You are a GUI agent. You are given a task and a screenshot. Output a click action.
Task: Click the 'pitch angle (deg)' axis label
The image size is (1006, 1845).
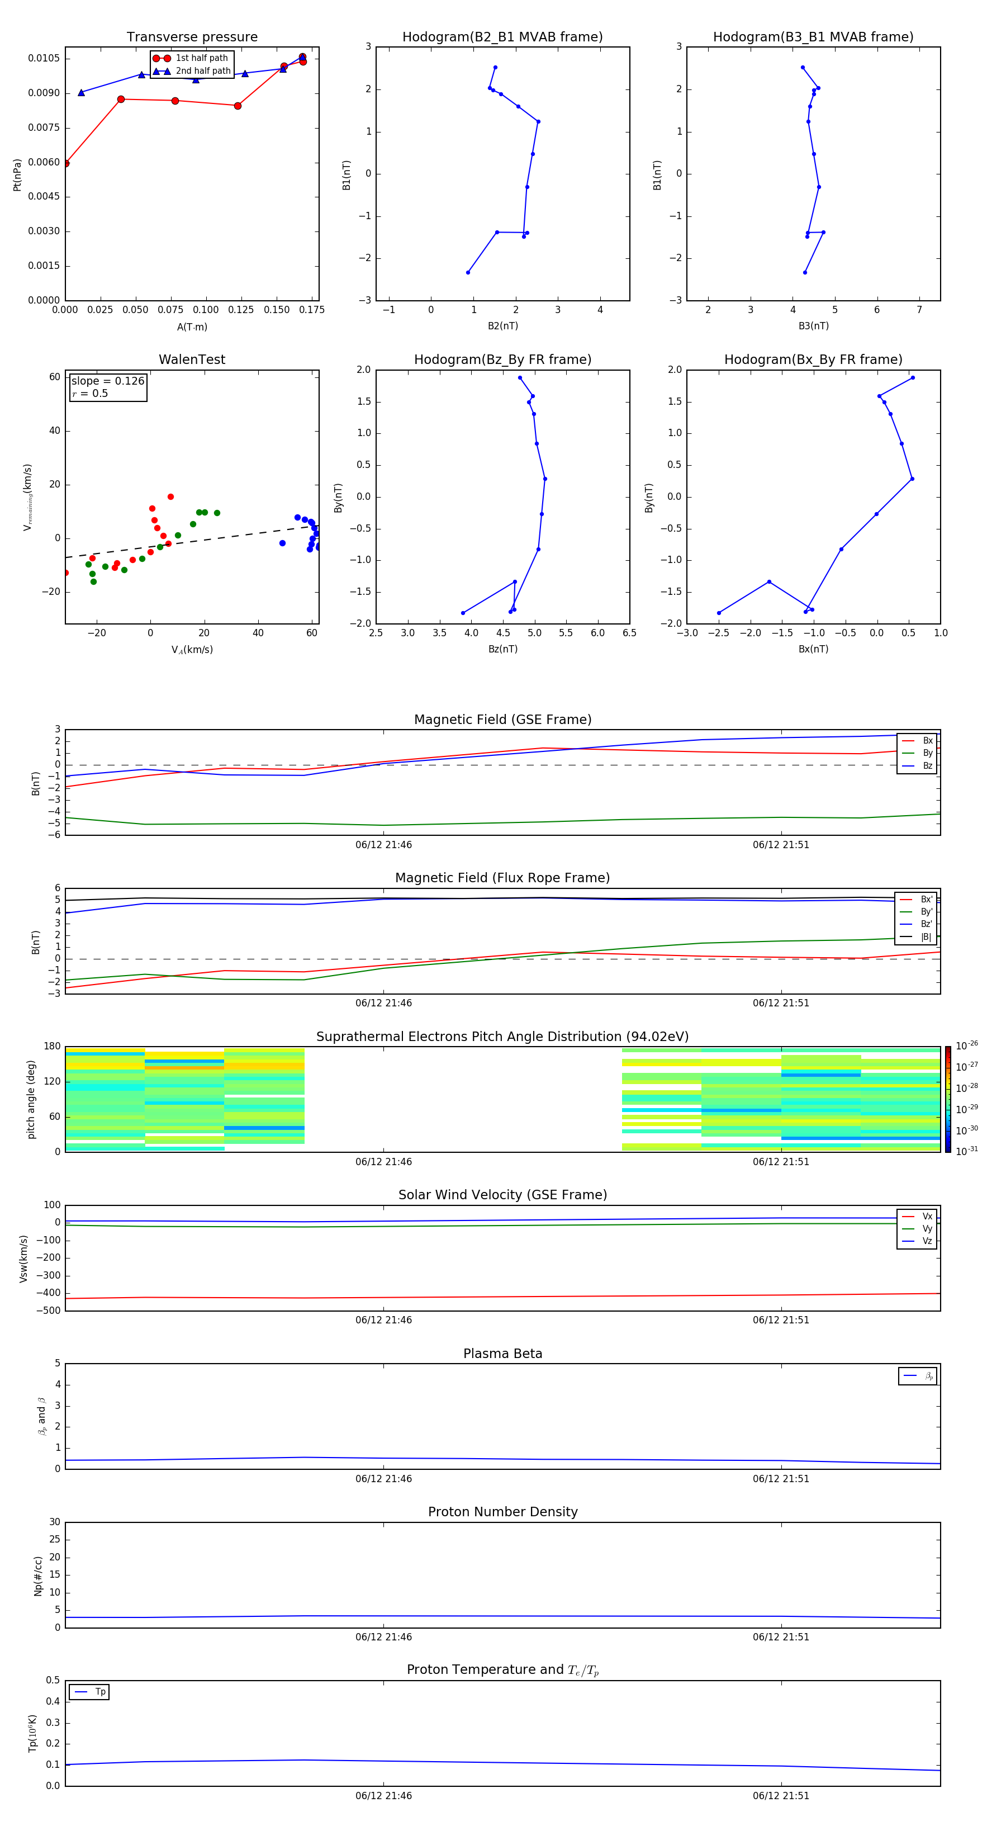tap(31, 1099)
